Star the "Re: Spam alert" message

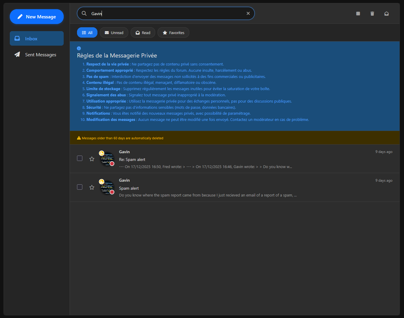92,159
